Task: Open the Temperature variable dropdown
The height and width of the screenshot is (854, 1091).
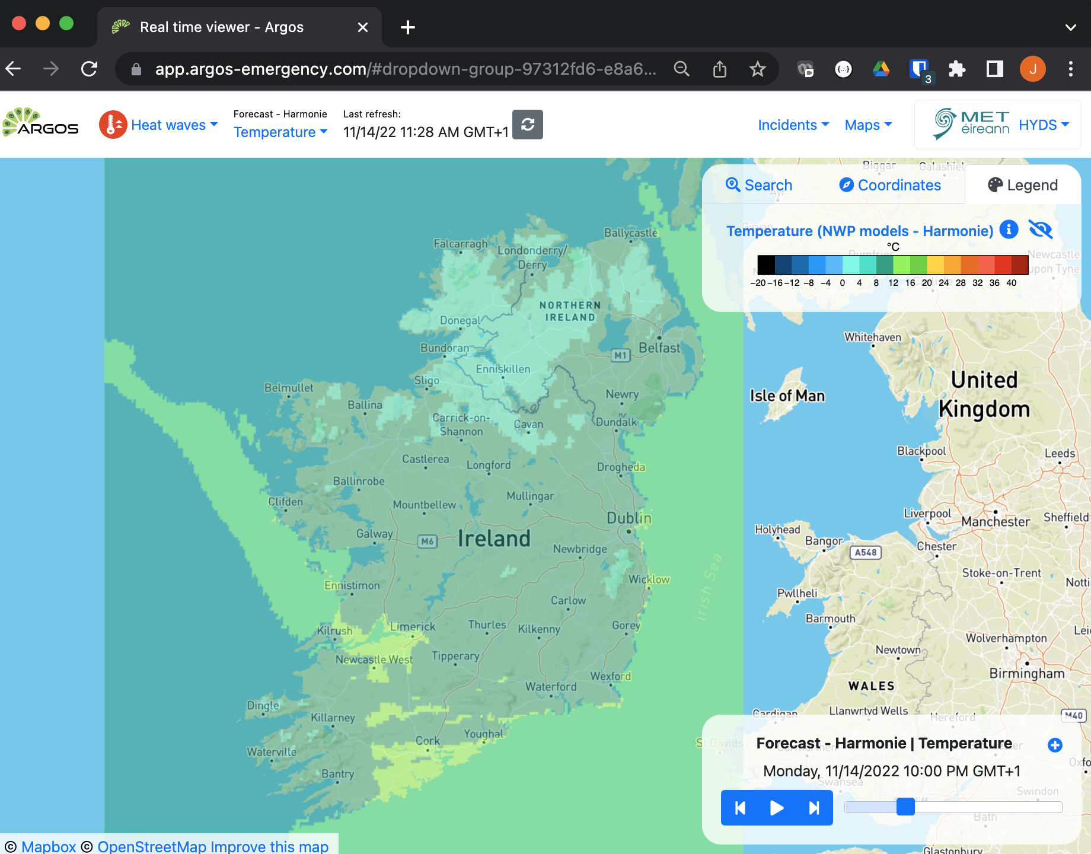Action: [280, 132]
